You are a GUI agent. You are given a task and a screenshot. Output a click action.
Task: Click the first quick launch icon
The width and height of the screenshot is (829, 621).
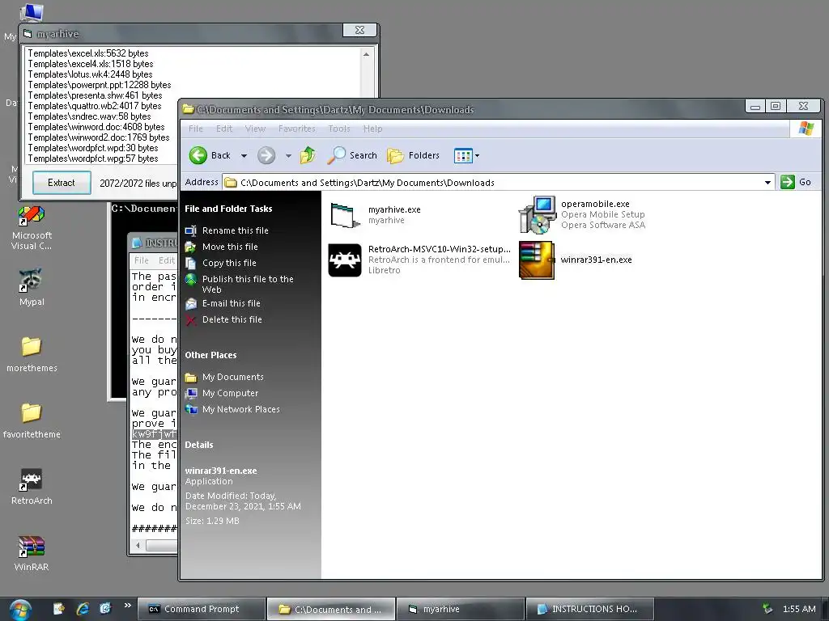click(x=59, y=609)
